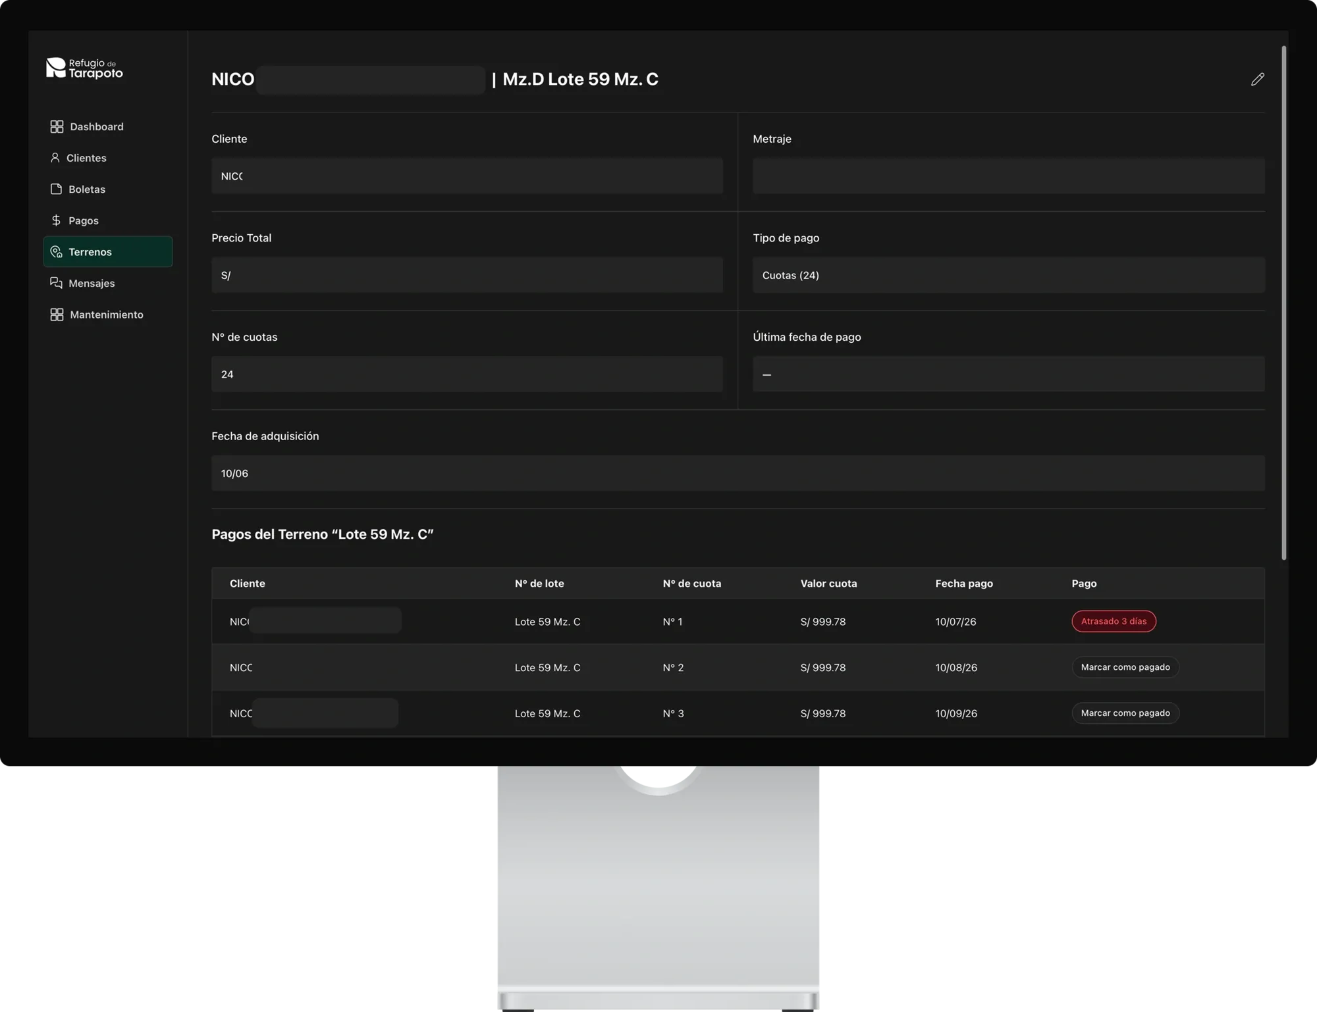This screenshot has height=1012, width=1317.
Task: Click the Boletas document icon
Action: (x=56, y=189)
